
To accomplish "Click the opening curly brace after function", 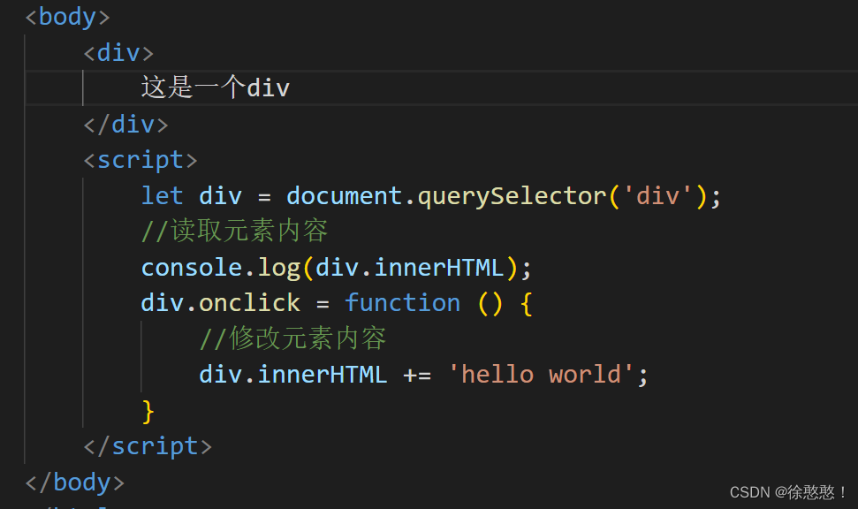I will click(x=527, y=303).
